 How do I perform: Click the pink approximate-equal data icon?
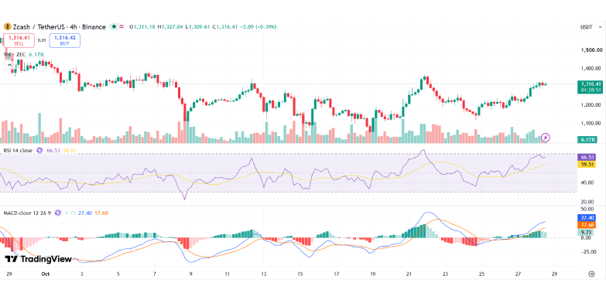coord(122,26)
